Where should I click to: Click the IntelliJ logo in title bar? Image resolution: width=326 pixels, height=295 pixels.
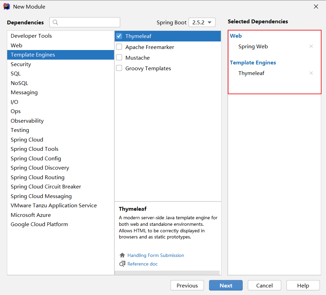6,7
